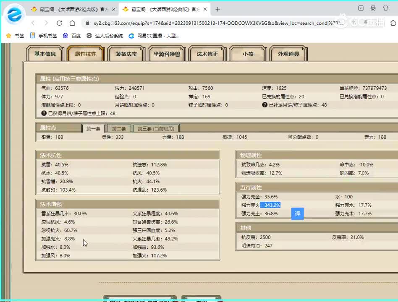
Task: Click the 抗封印: 103.4% resistance
Action: [58, 190]
